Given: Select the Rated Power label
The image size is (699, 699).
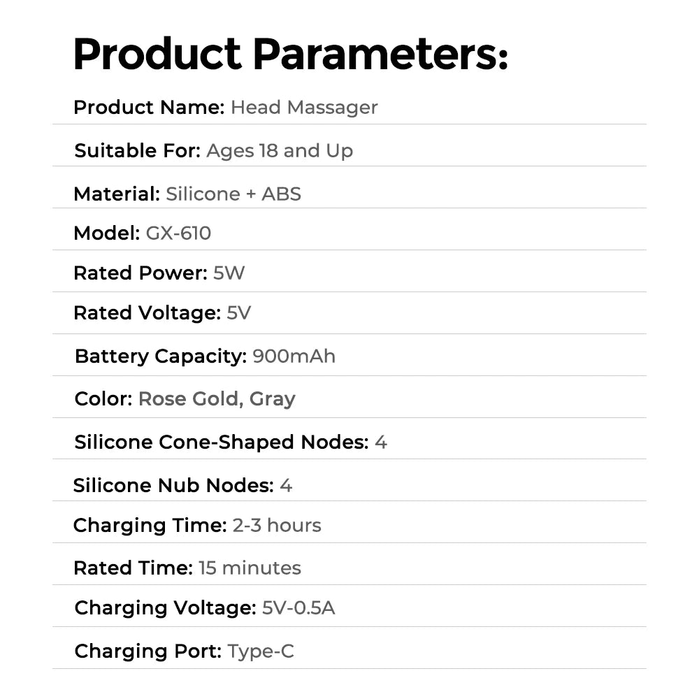Looking at the screenshot, I should 140,273.
